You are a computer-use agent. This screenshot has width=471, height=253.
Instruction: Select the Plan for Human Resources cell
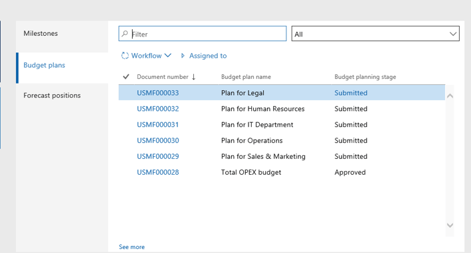(263, 109)
